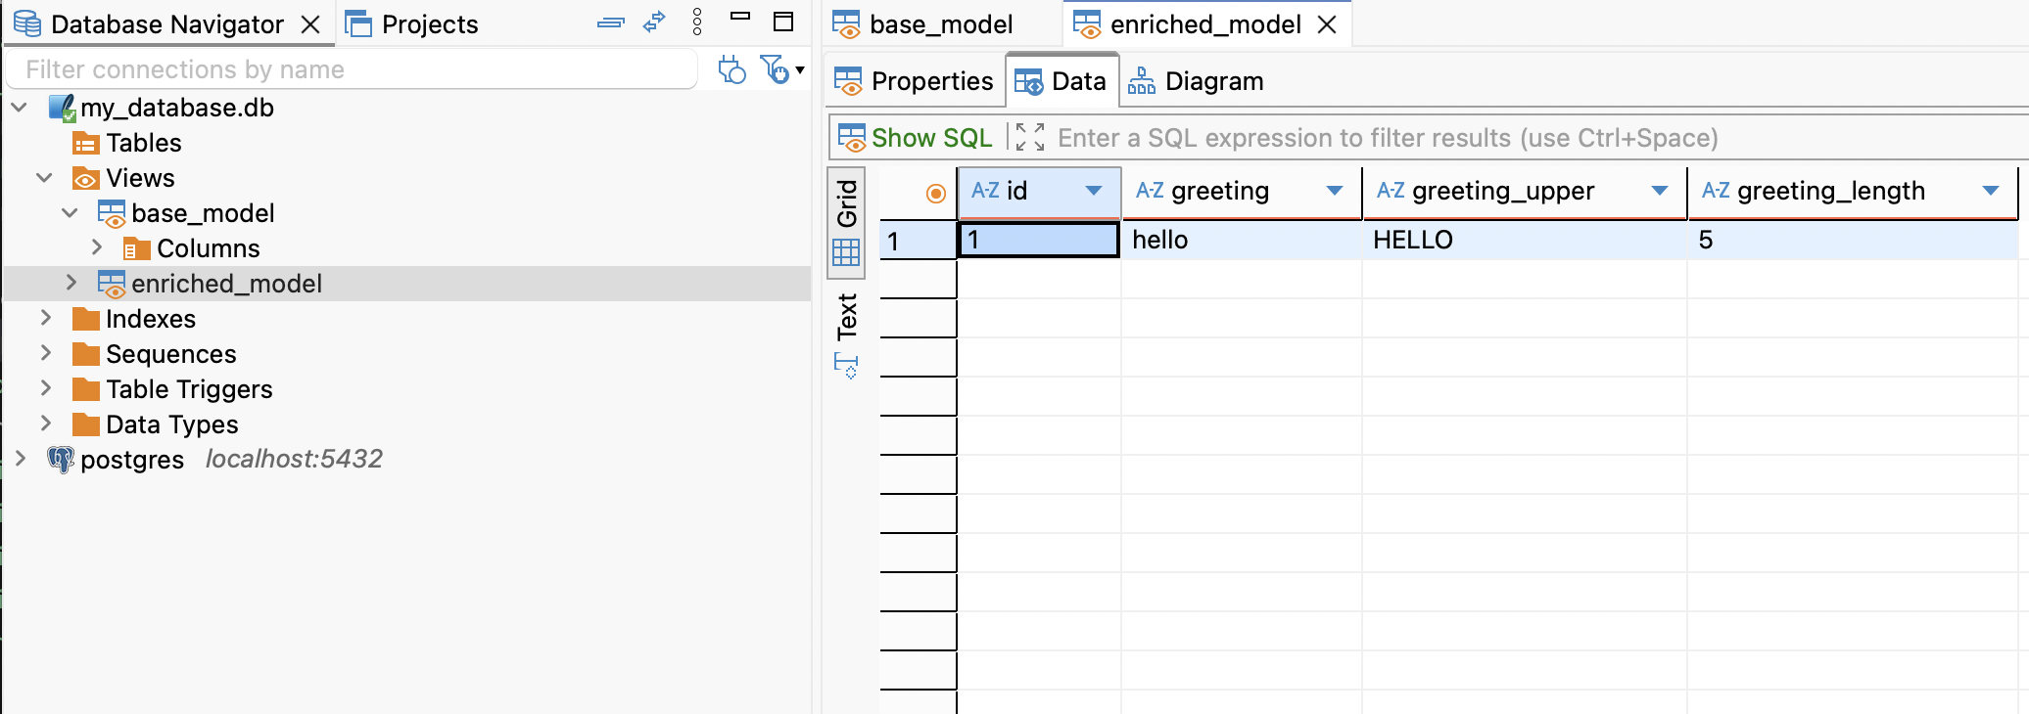Expand the Sequences folder
Image resolution: width=2029 pixels, height=714 pixels.
pyautogui.click(x=45, y=353)
